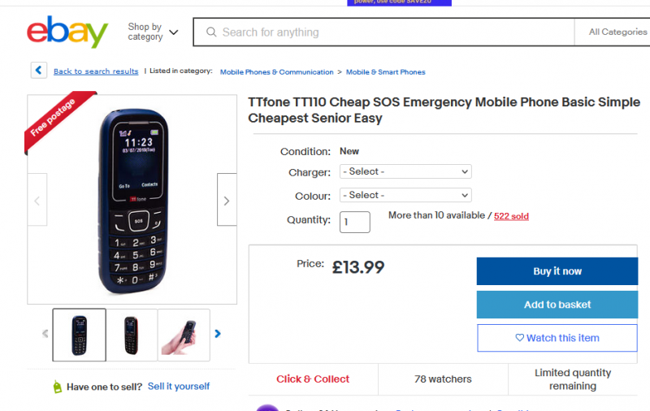Image resolution: width=650 pixels, height=411 pixels.
Task: Click the sell price tag icon
Action: click(57, 387)
